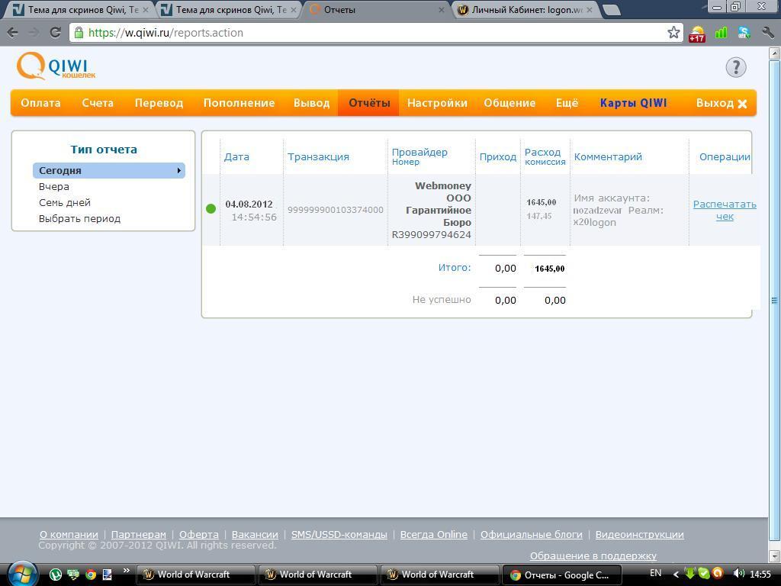781x586 pixels.
Task: Switch to the Личный Кабинет browser tab
Action: point(525,10)
